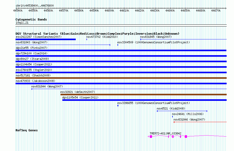Click the first dgv1104n54 (Cooper2011) label
Viewport: 234px width, 151px height.
(x=34, y=64)
